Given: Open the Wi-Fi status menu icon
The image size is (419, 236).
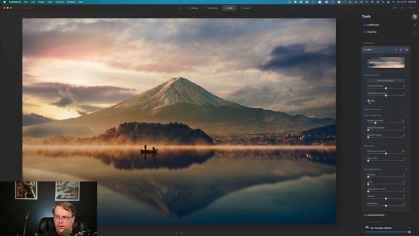Looking at the screenshot, I should 373,2.
